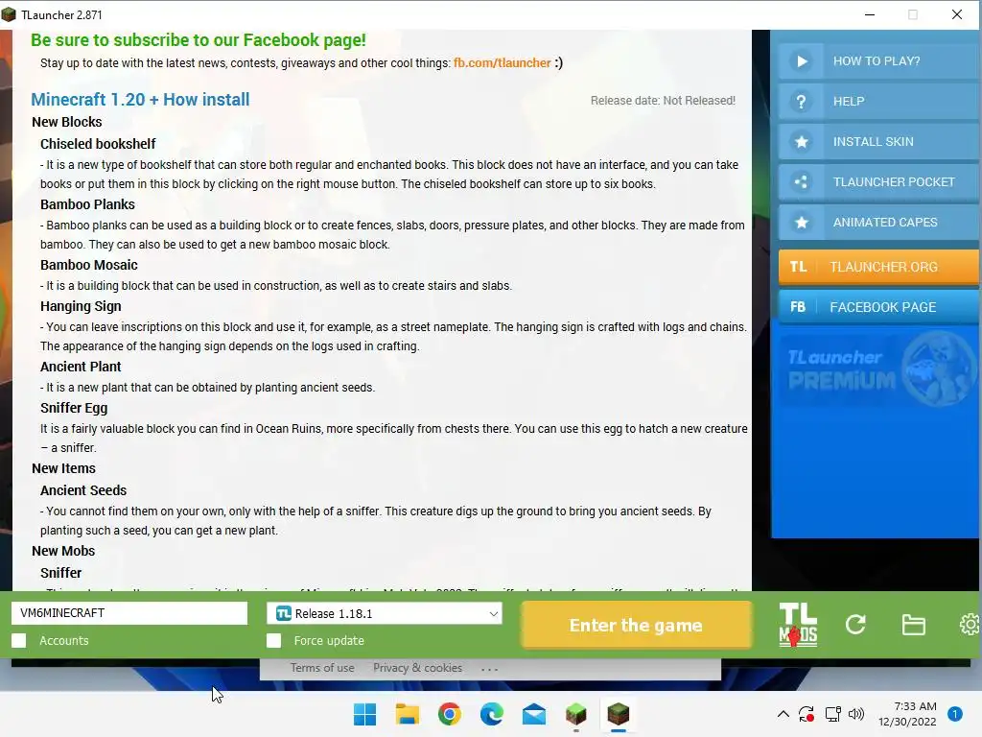Open HELP sidebar item
982x737 pixels.
878,102
